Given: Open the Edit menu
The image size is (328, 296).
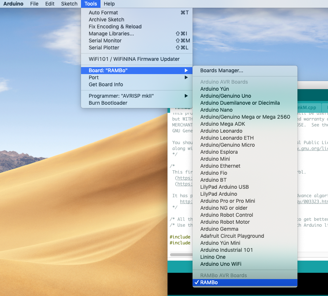Looking at the screenshot, I should (x=50, y=4).
